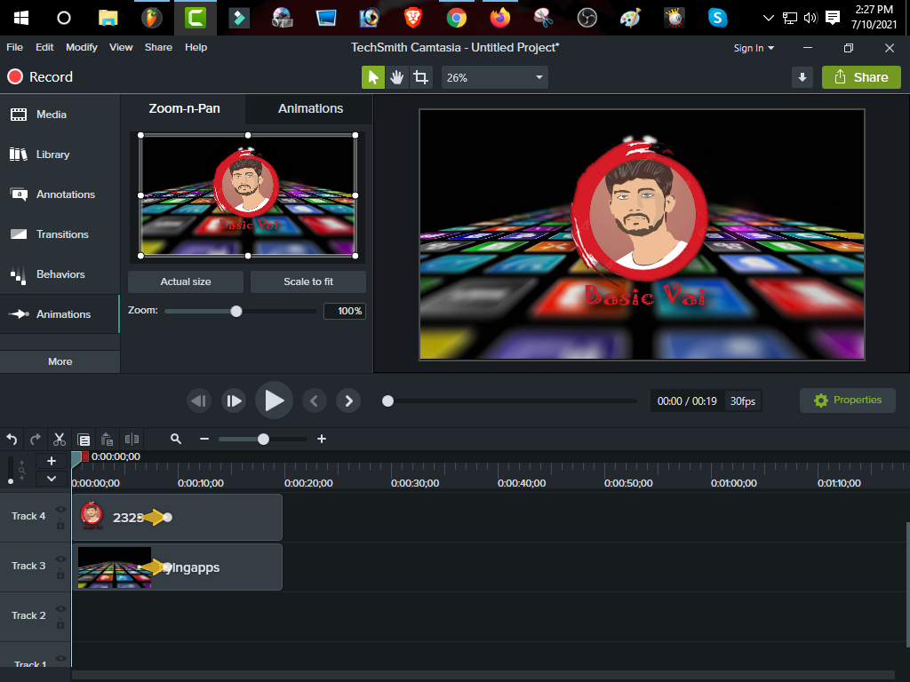This screenshot has height=682, width=910.
Task: Expand the More tools list
Action: pyautogui.click(x=60, y=361)
